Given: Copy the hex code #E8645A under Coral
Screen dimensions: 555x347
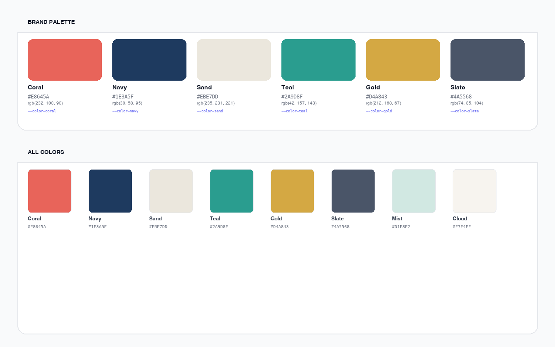Looking at the screenshot, I should click(38, 97).
